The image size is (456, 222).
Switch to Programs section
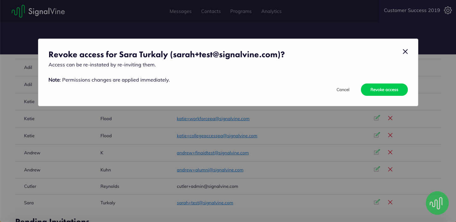[241, 11]
